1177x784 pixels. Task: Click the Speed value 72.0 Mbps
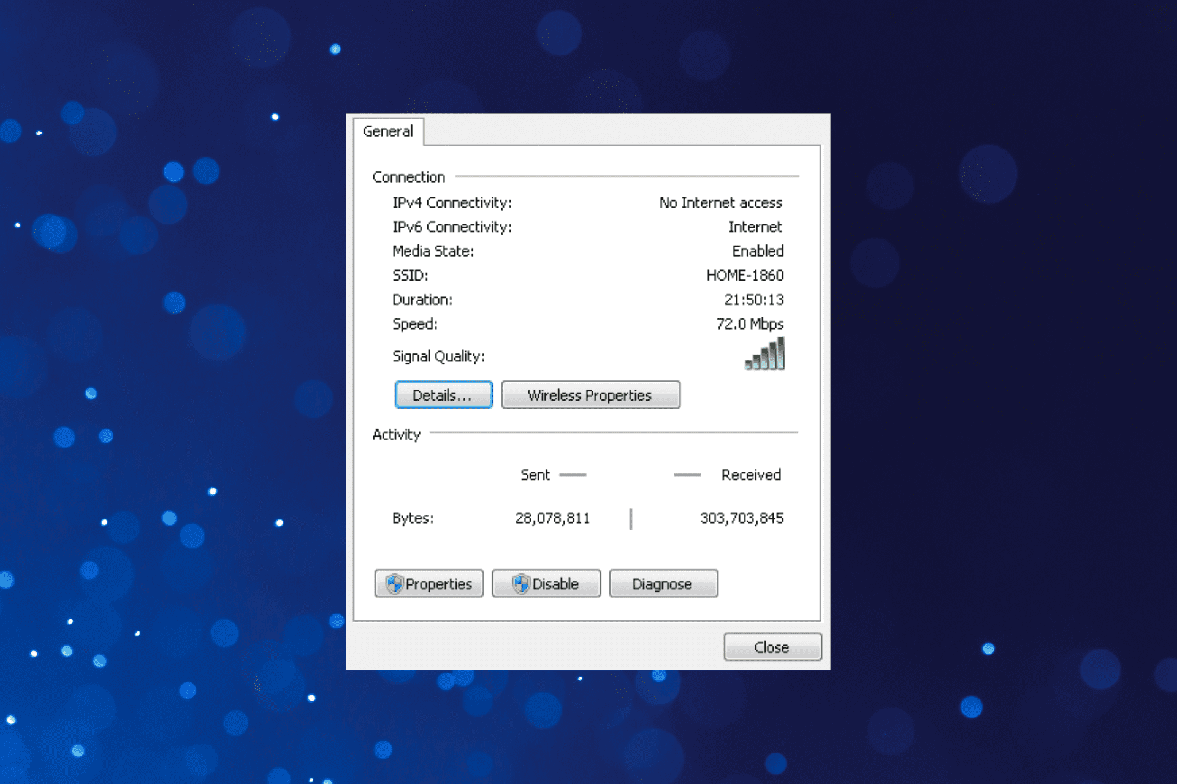coord(750,324)
